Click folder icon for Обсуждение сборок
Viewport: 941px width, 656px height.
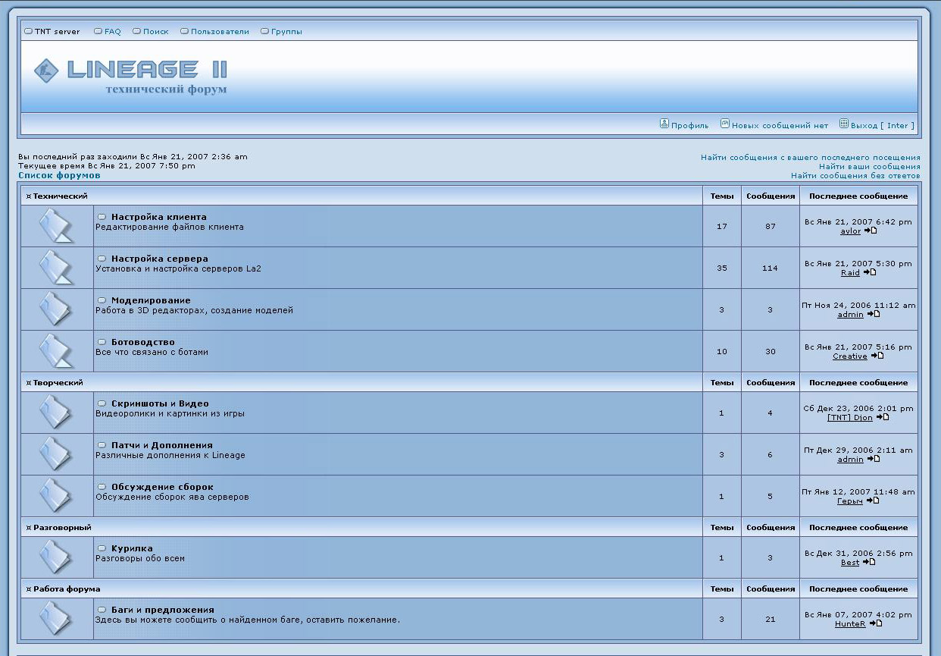[57, 496]
